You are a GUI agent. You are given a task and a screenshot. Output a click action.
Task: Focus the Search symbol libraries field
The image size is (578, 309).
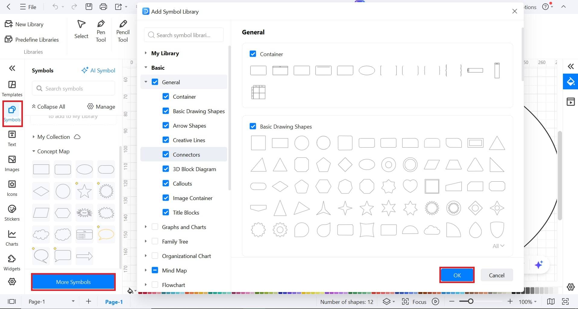point(184,35)
